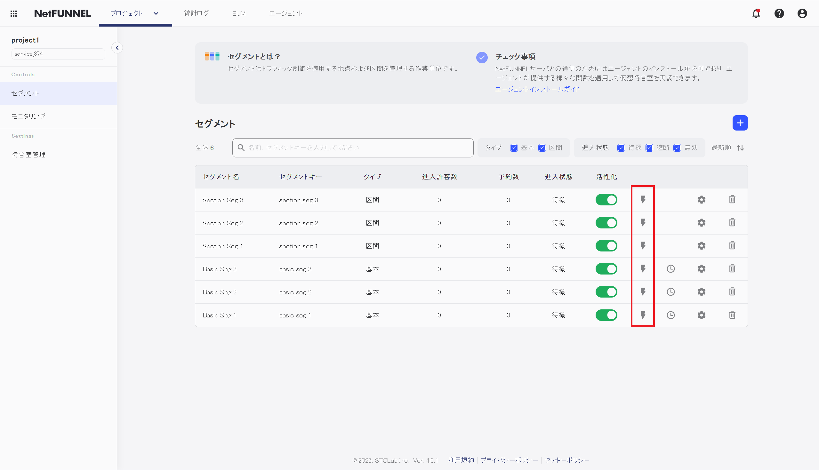
Task: Switch to the 統計ログ tab
Action: click(x=196, y=13)
